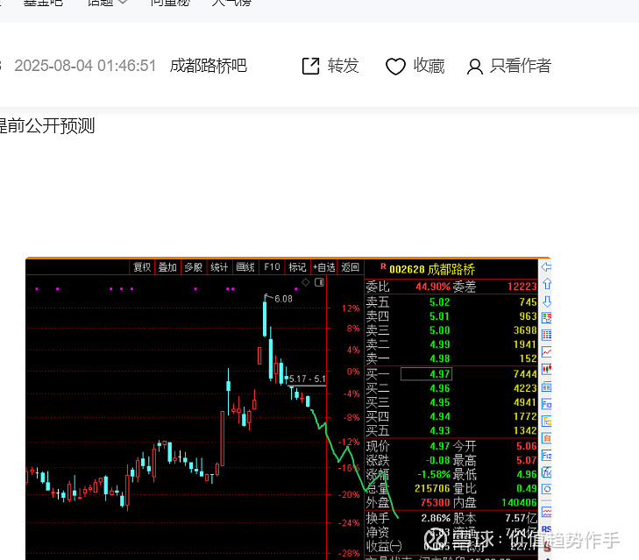Click the 只看作者 person icon

pos(475,67)
